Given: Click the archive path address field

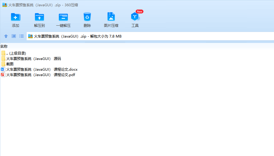Looking at the screenshot, I should tap(150, 36).
